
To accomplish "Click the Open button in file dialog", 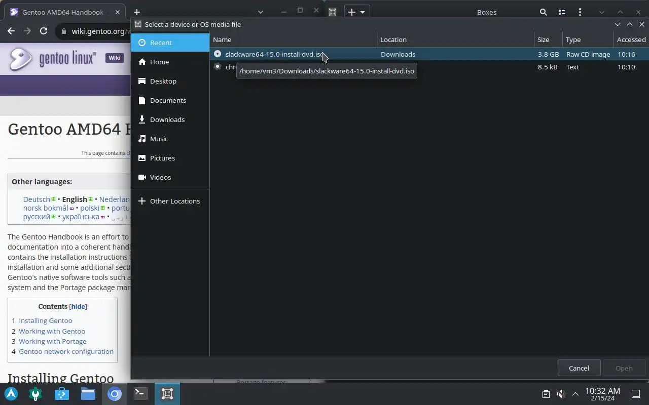I will click(624, 368).
